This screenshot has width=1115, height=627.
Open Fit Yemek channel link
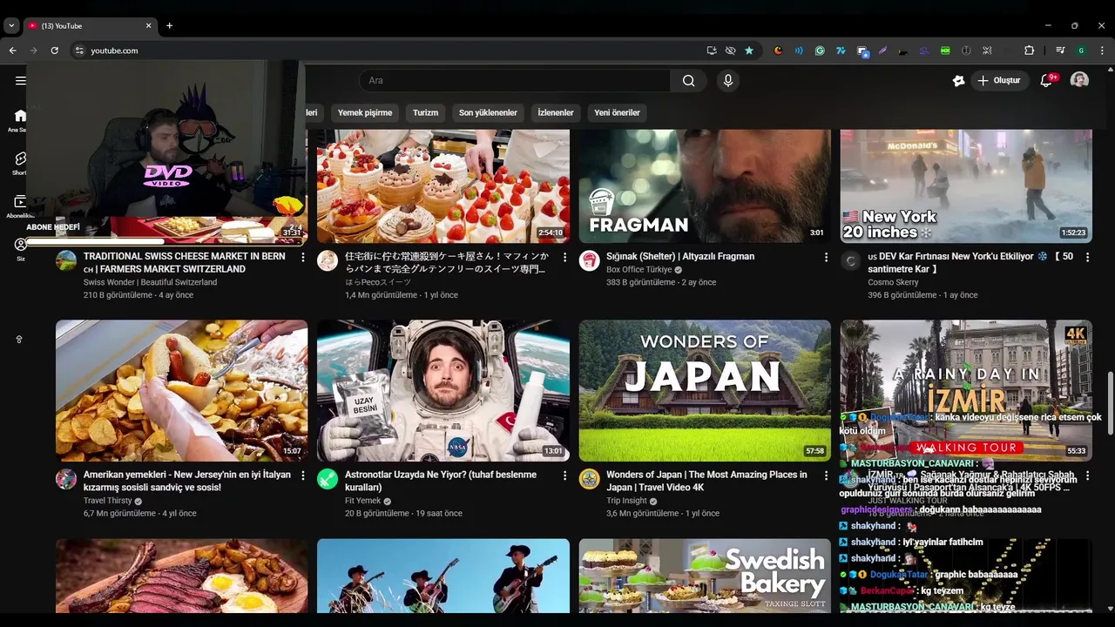[x=362, y=501]
